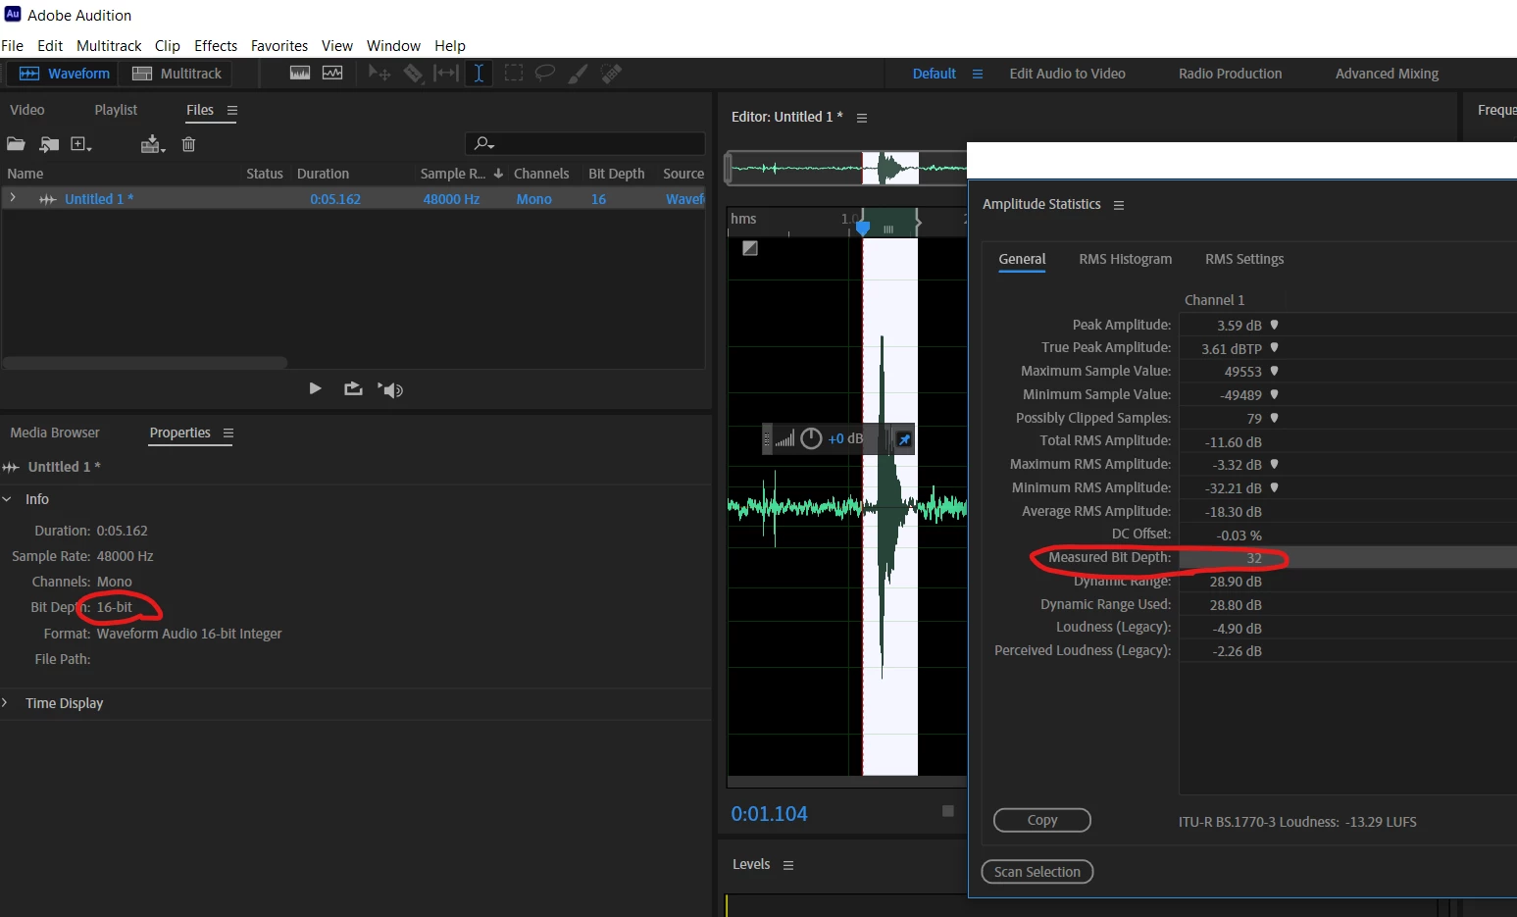
Task: Select the Edit Audio to Video workspace
Action: [x=1068, y=74]
